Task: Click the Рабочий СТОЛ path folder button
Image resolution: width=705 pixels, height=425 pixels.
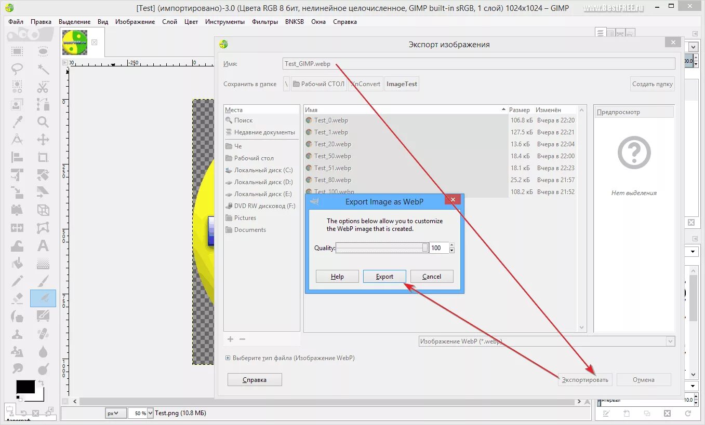Action: pyautogui.click(x=318, y=84)
